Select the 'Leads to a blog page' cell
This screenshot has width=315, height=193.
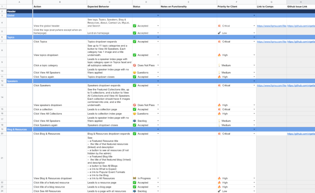110,187
